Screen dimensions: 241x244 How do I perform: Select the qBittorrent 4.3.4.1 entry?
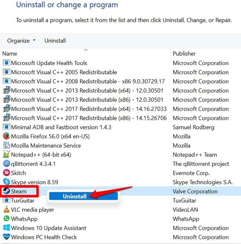[x=33, y=164]
